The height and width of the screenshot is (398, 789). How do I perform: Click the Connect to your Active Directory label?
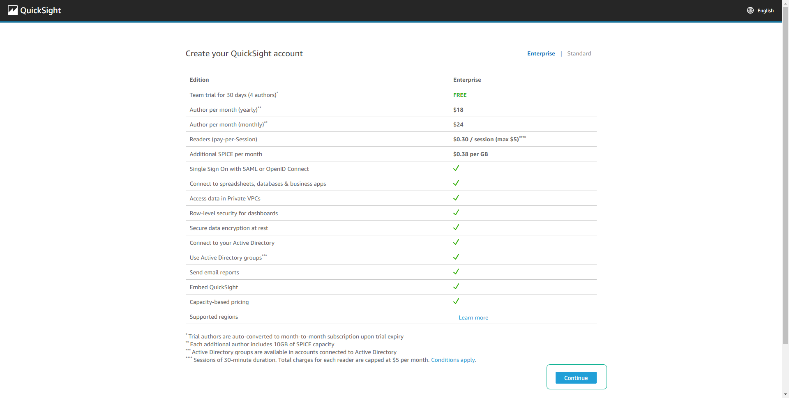(x=232, y=243)
